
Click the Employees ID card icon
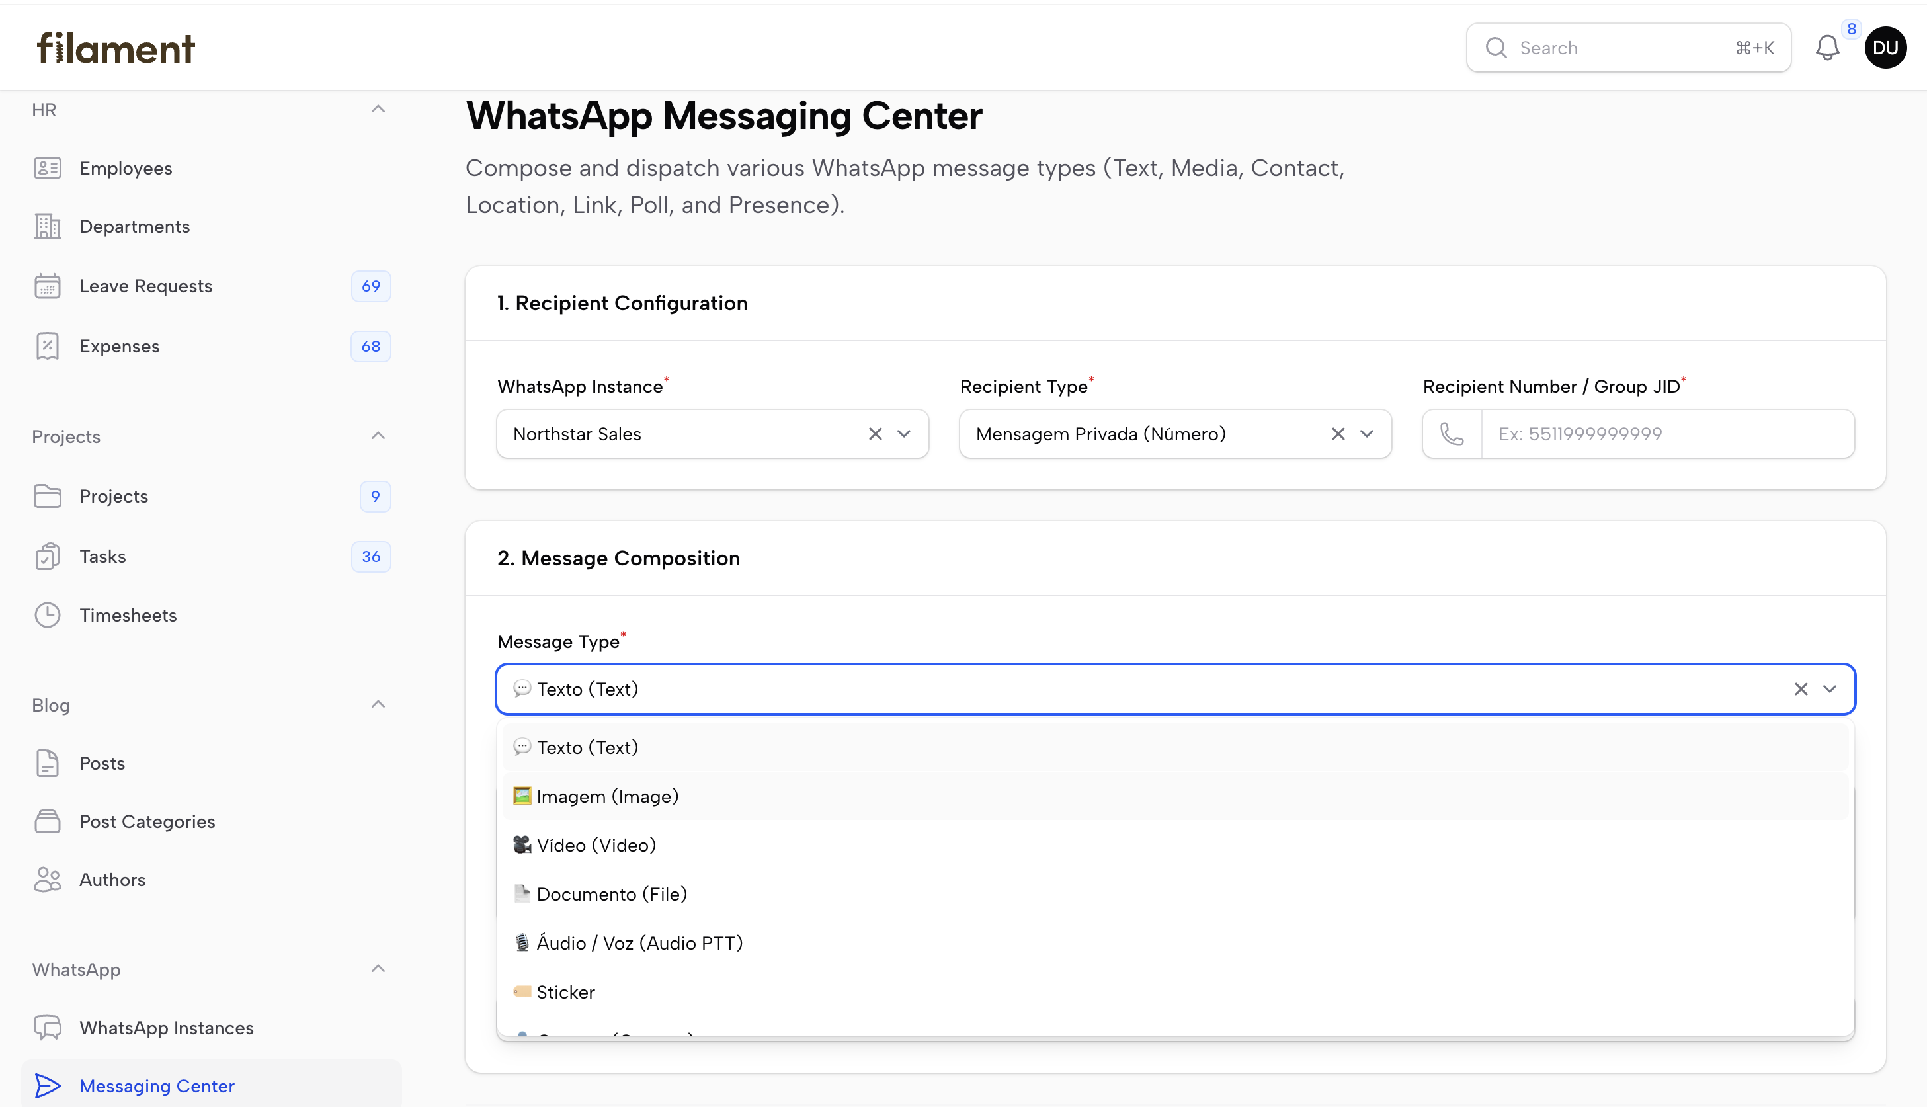click(47, 168)
